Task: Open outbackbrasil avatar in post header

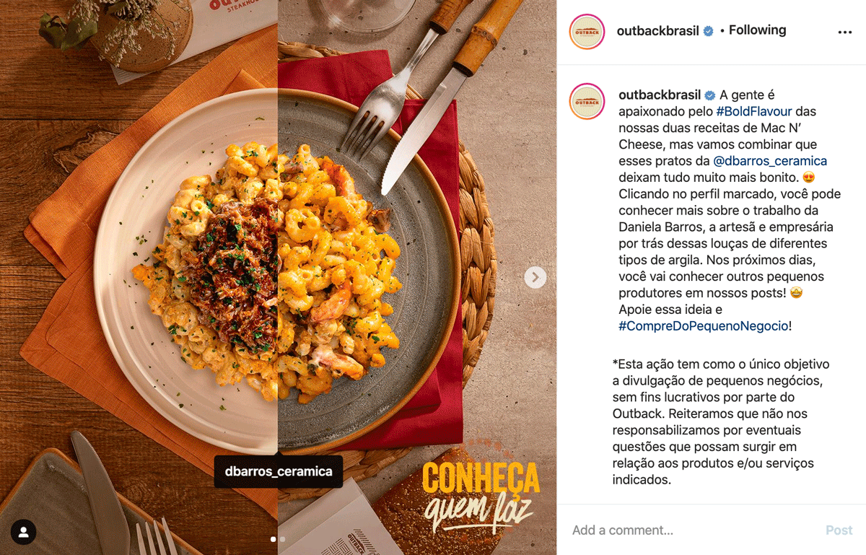Action: (x=587, y=32)
